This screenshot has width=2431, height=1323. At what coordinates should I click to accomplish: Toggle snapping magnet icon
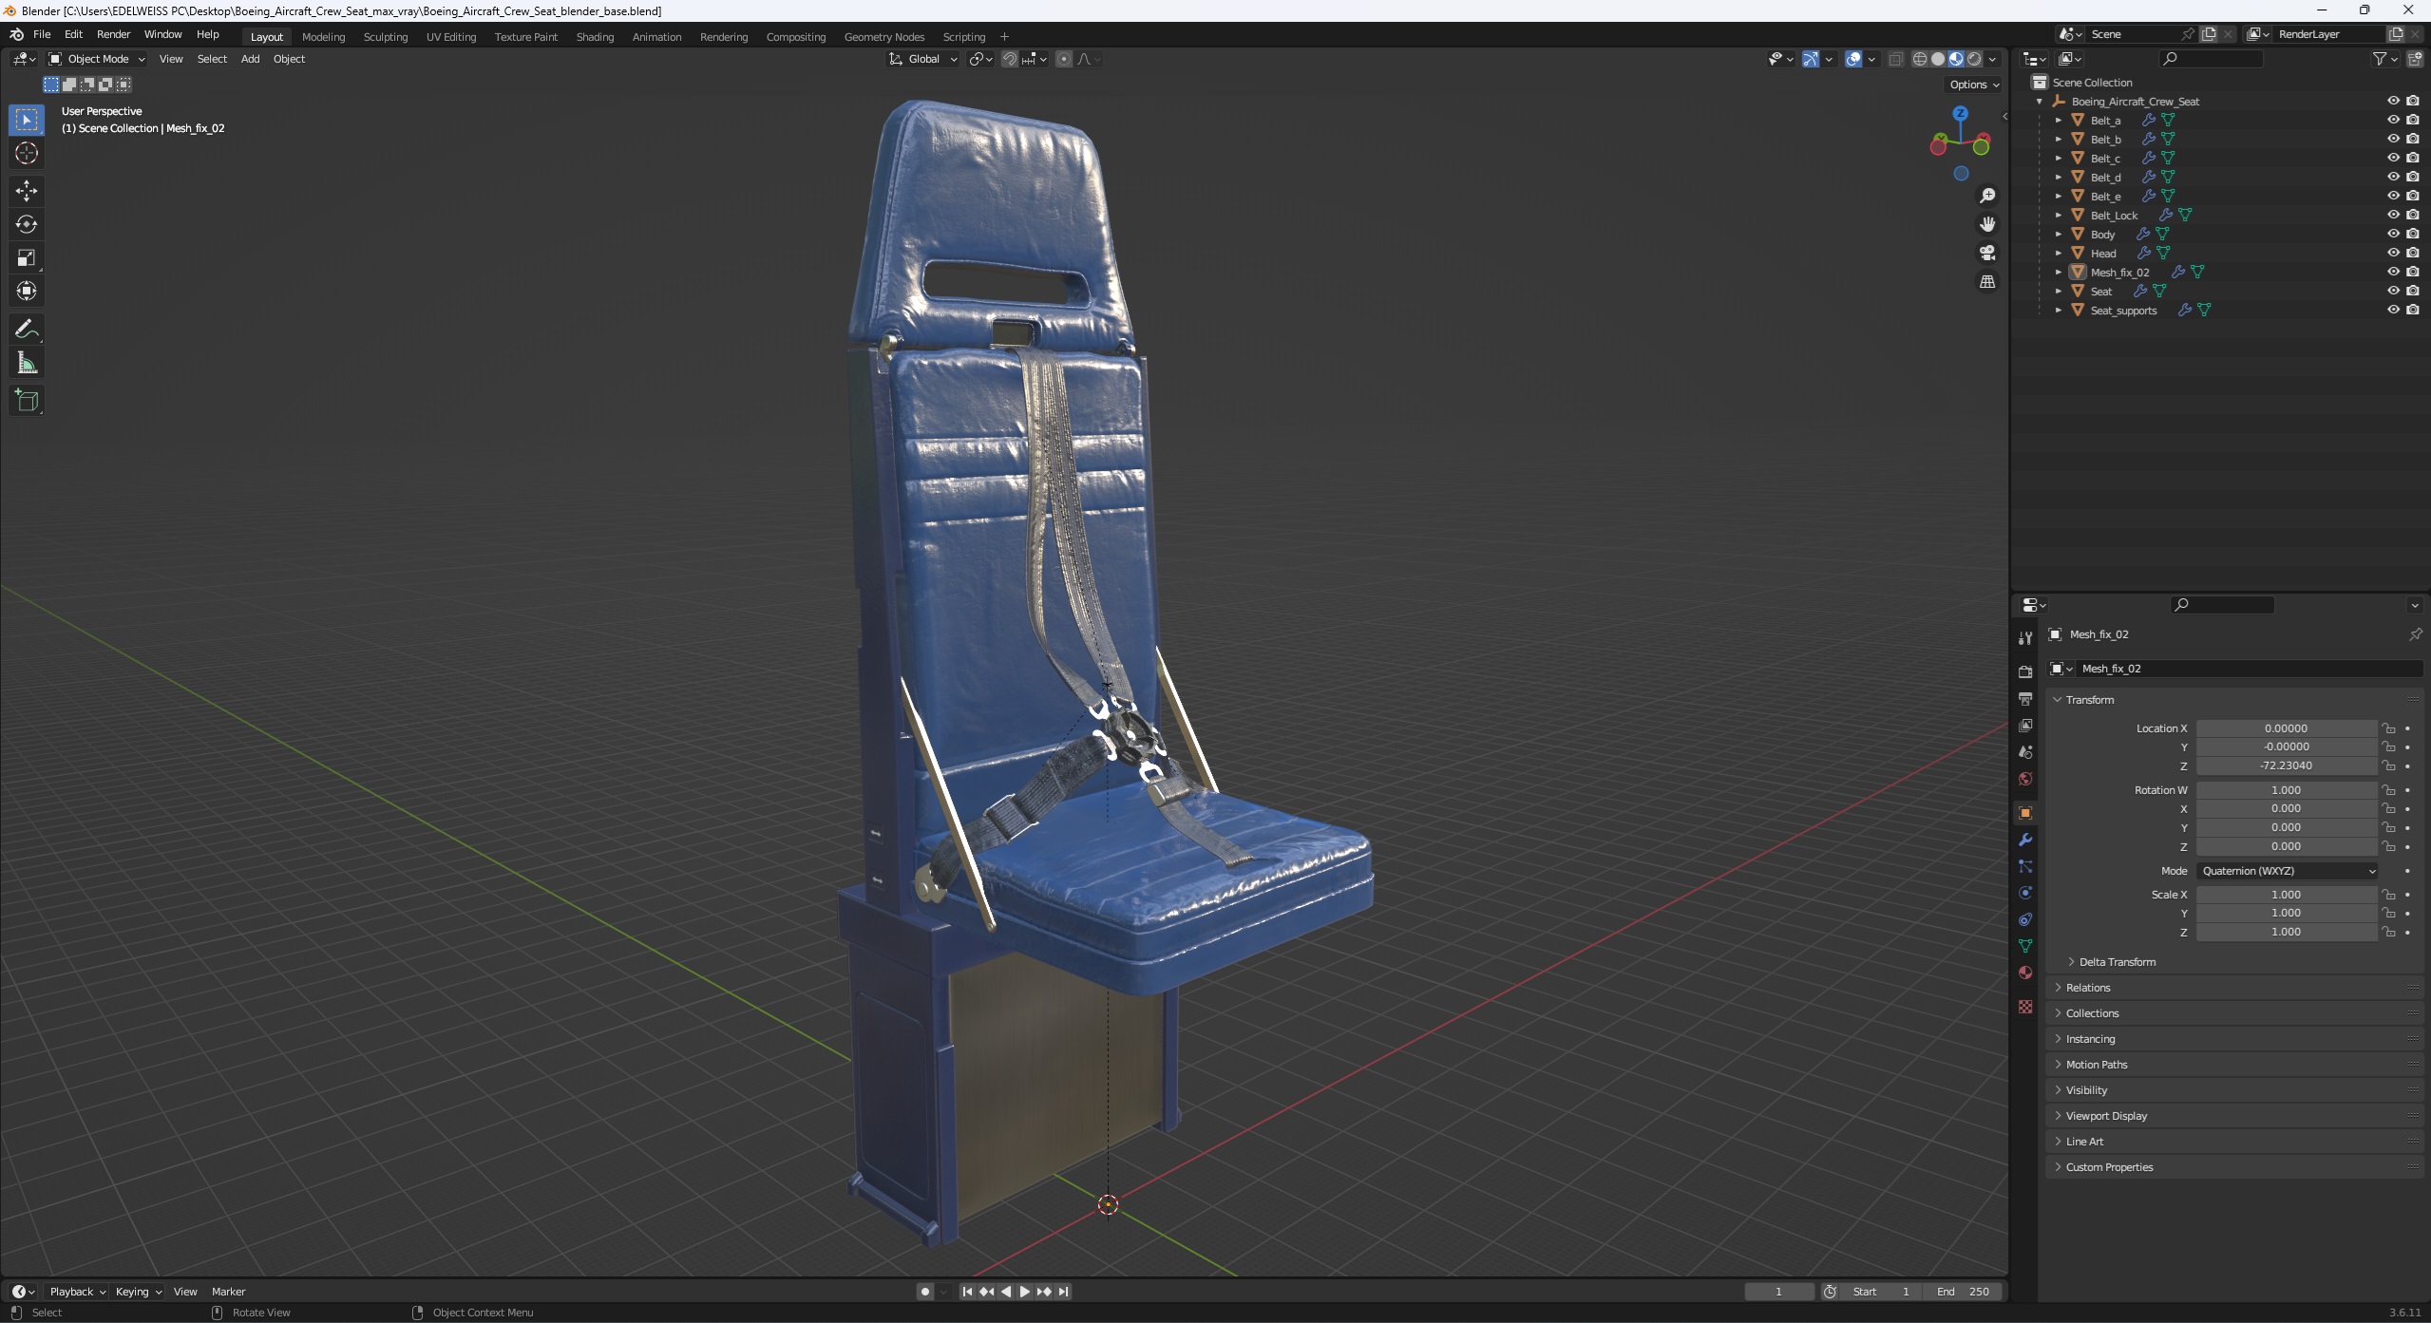pyautogui.click(x=1010, y=59)
